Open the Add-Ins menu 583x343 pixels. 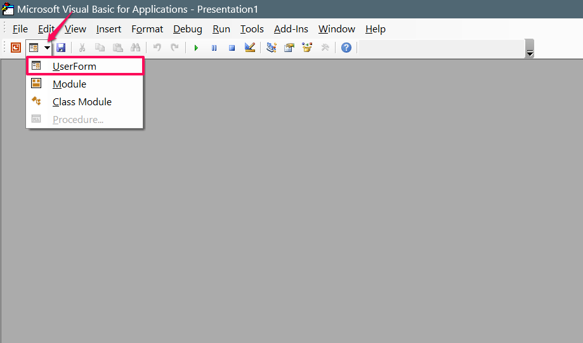click(x=291, y=29)
